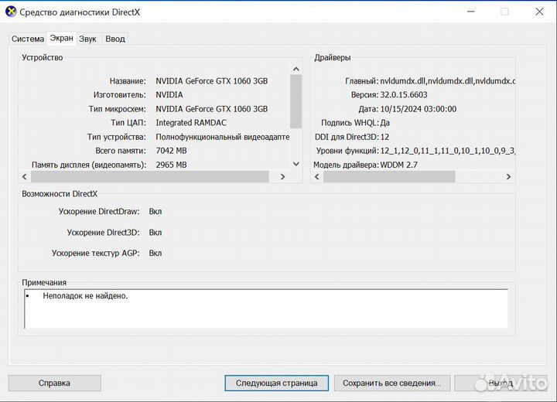Viewport: 557px width, 402px height.
Task: Click the left arrow of the Устройство horizontal scrollbar
Action: point(26,177)
